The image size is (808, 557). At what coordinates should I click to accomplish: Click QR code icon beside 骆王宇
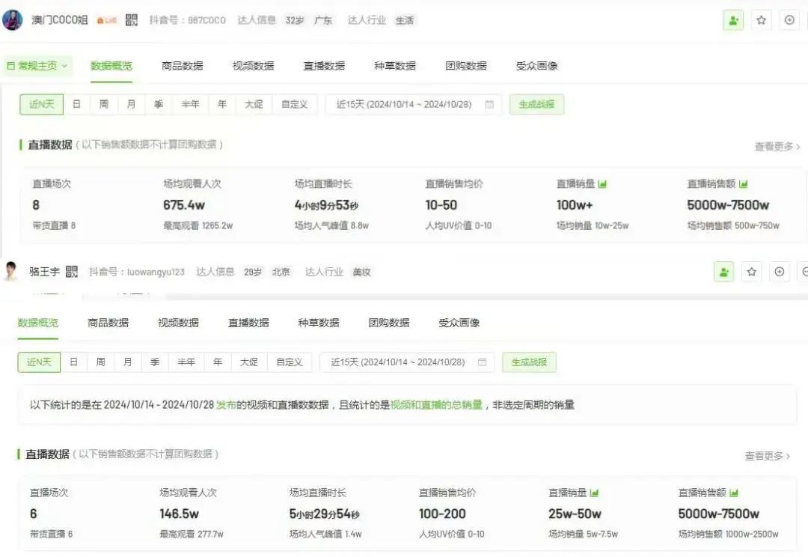click(x=72, y=272)
